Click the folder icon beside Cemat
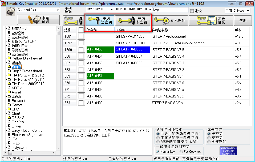This screenshot has width=255, height=162. [x=9, y=105]
